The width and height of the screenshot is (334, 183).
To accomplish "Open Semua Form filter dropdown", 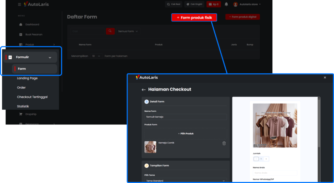I will click(x=128, y=31).
